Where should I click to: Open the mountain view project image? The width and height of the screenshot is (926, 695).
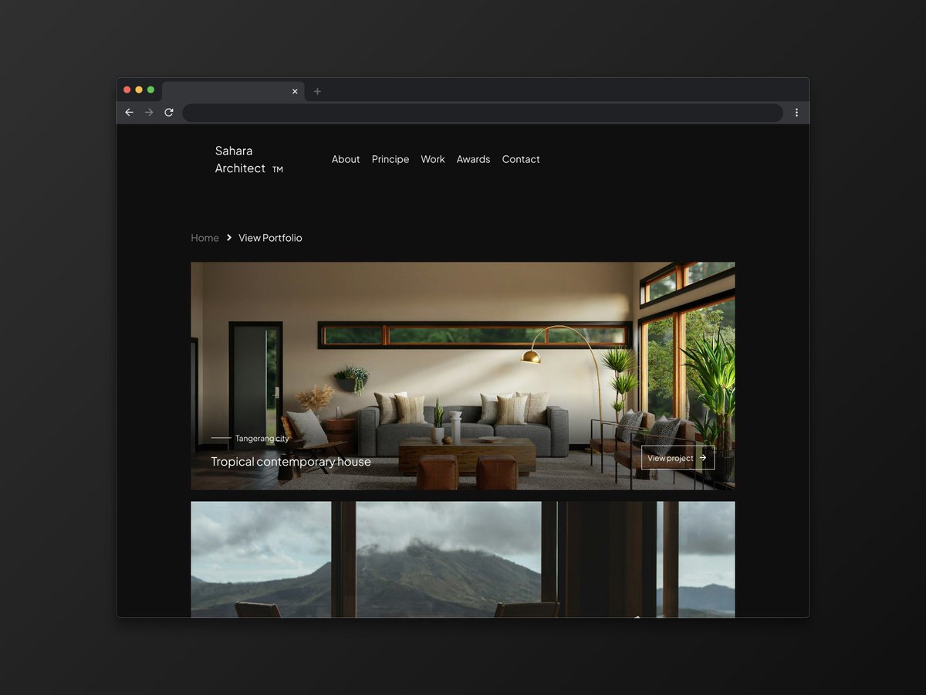[x=463, y=559]
